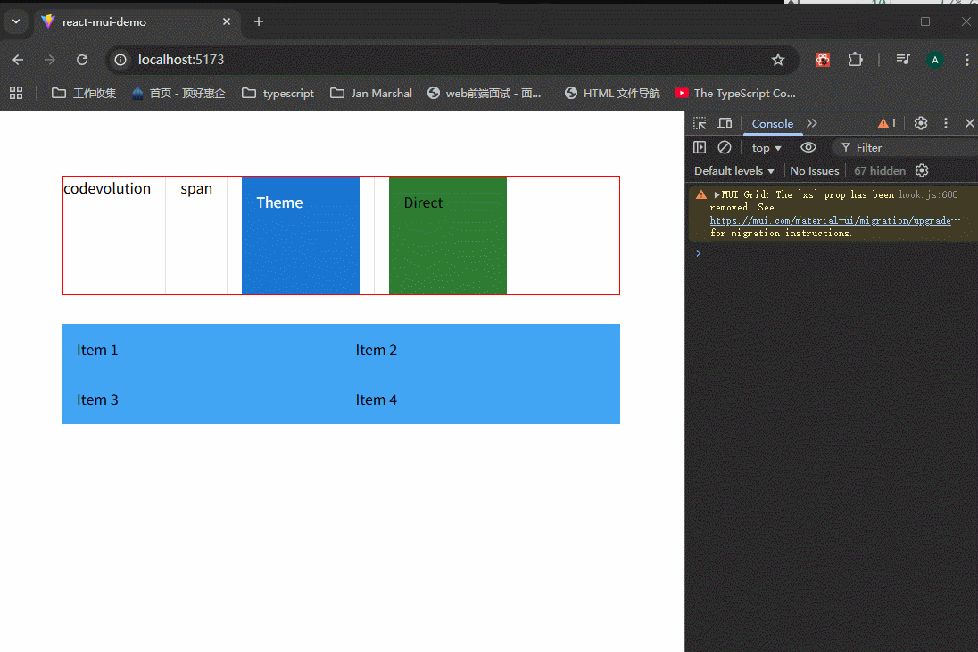
Task: Show the console sidebar panel
Action: tap(700, 147)
